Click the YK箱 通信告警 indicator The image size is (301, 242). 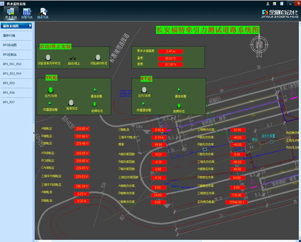pyautogui.click(x=95, y=90)
